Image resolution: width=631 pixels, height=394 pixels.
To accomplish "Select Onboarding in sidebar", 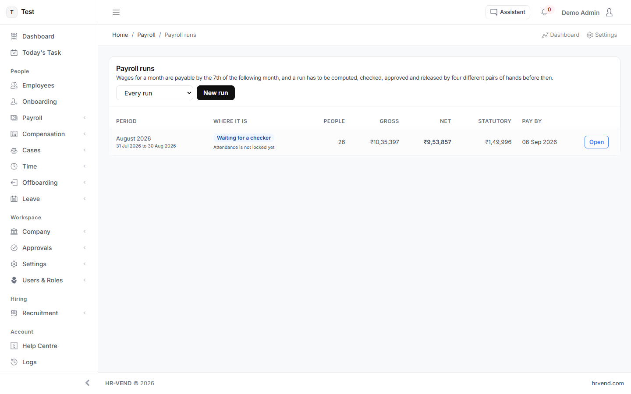I will click(49, 102).
